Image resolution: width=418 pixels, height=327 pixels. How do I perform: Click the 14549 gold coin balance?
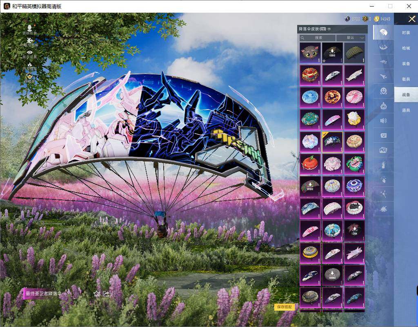385,19
